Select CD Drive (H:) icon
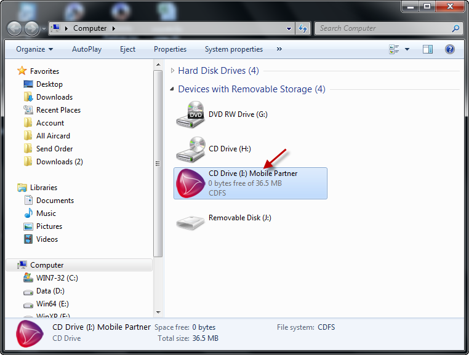 pos(191,150)
